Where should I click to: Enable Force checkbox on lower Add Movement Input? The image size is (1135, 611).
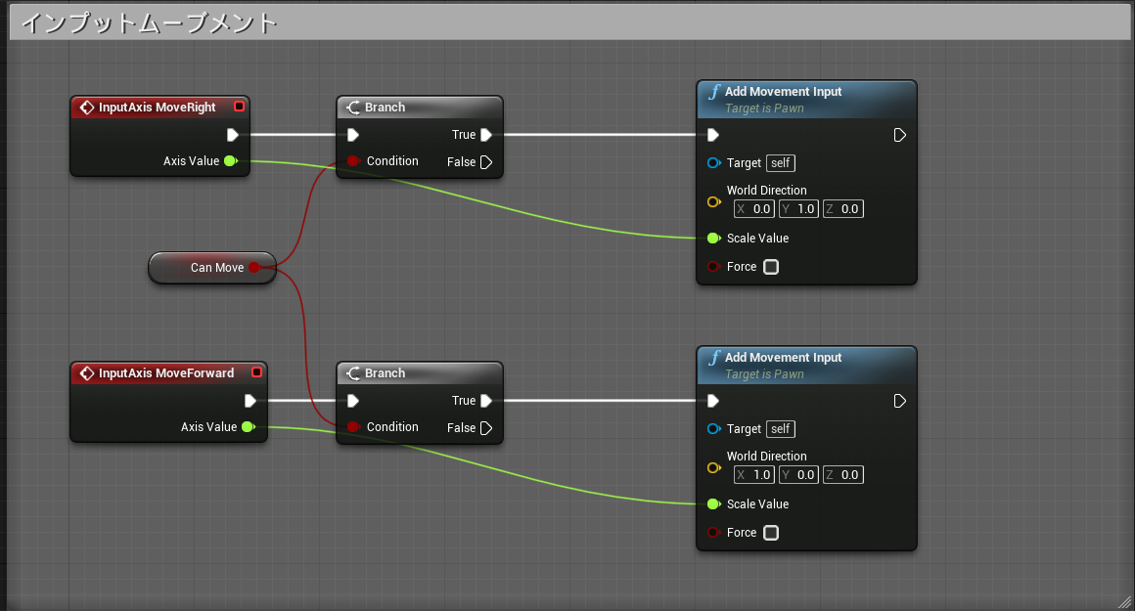[771, 533]
